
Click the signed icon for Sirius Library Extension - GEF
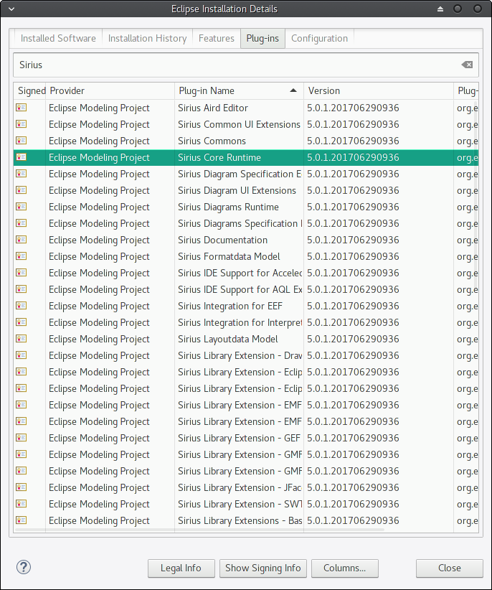click(21, 438)
